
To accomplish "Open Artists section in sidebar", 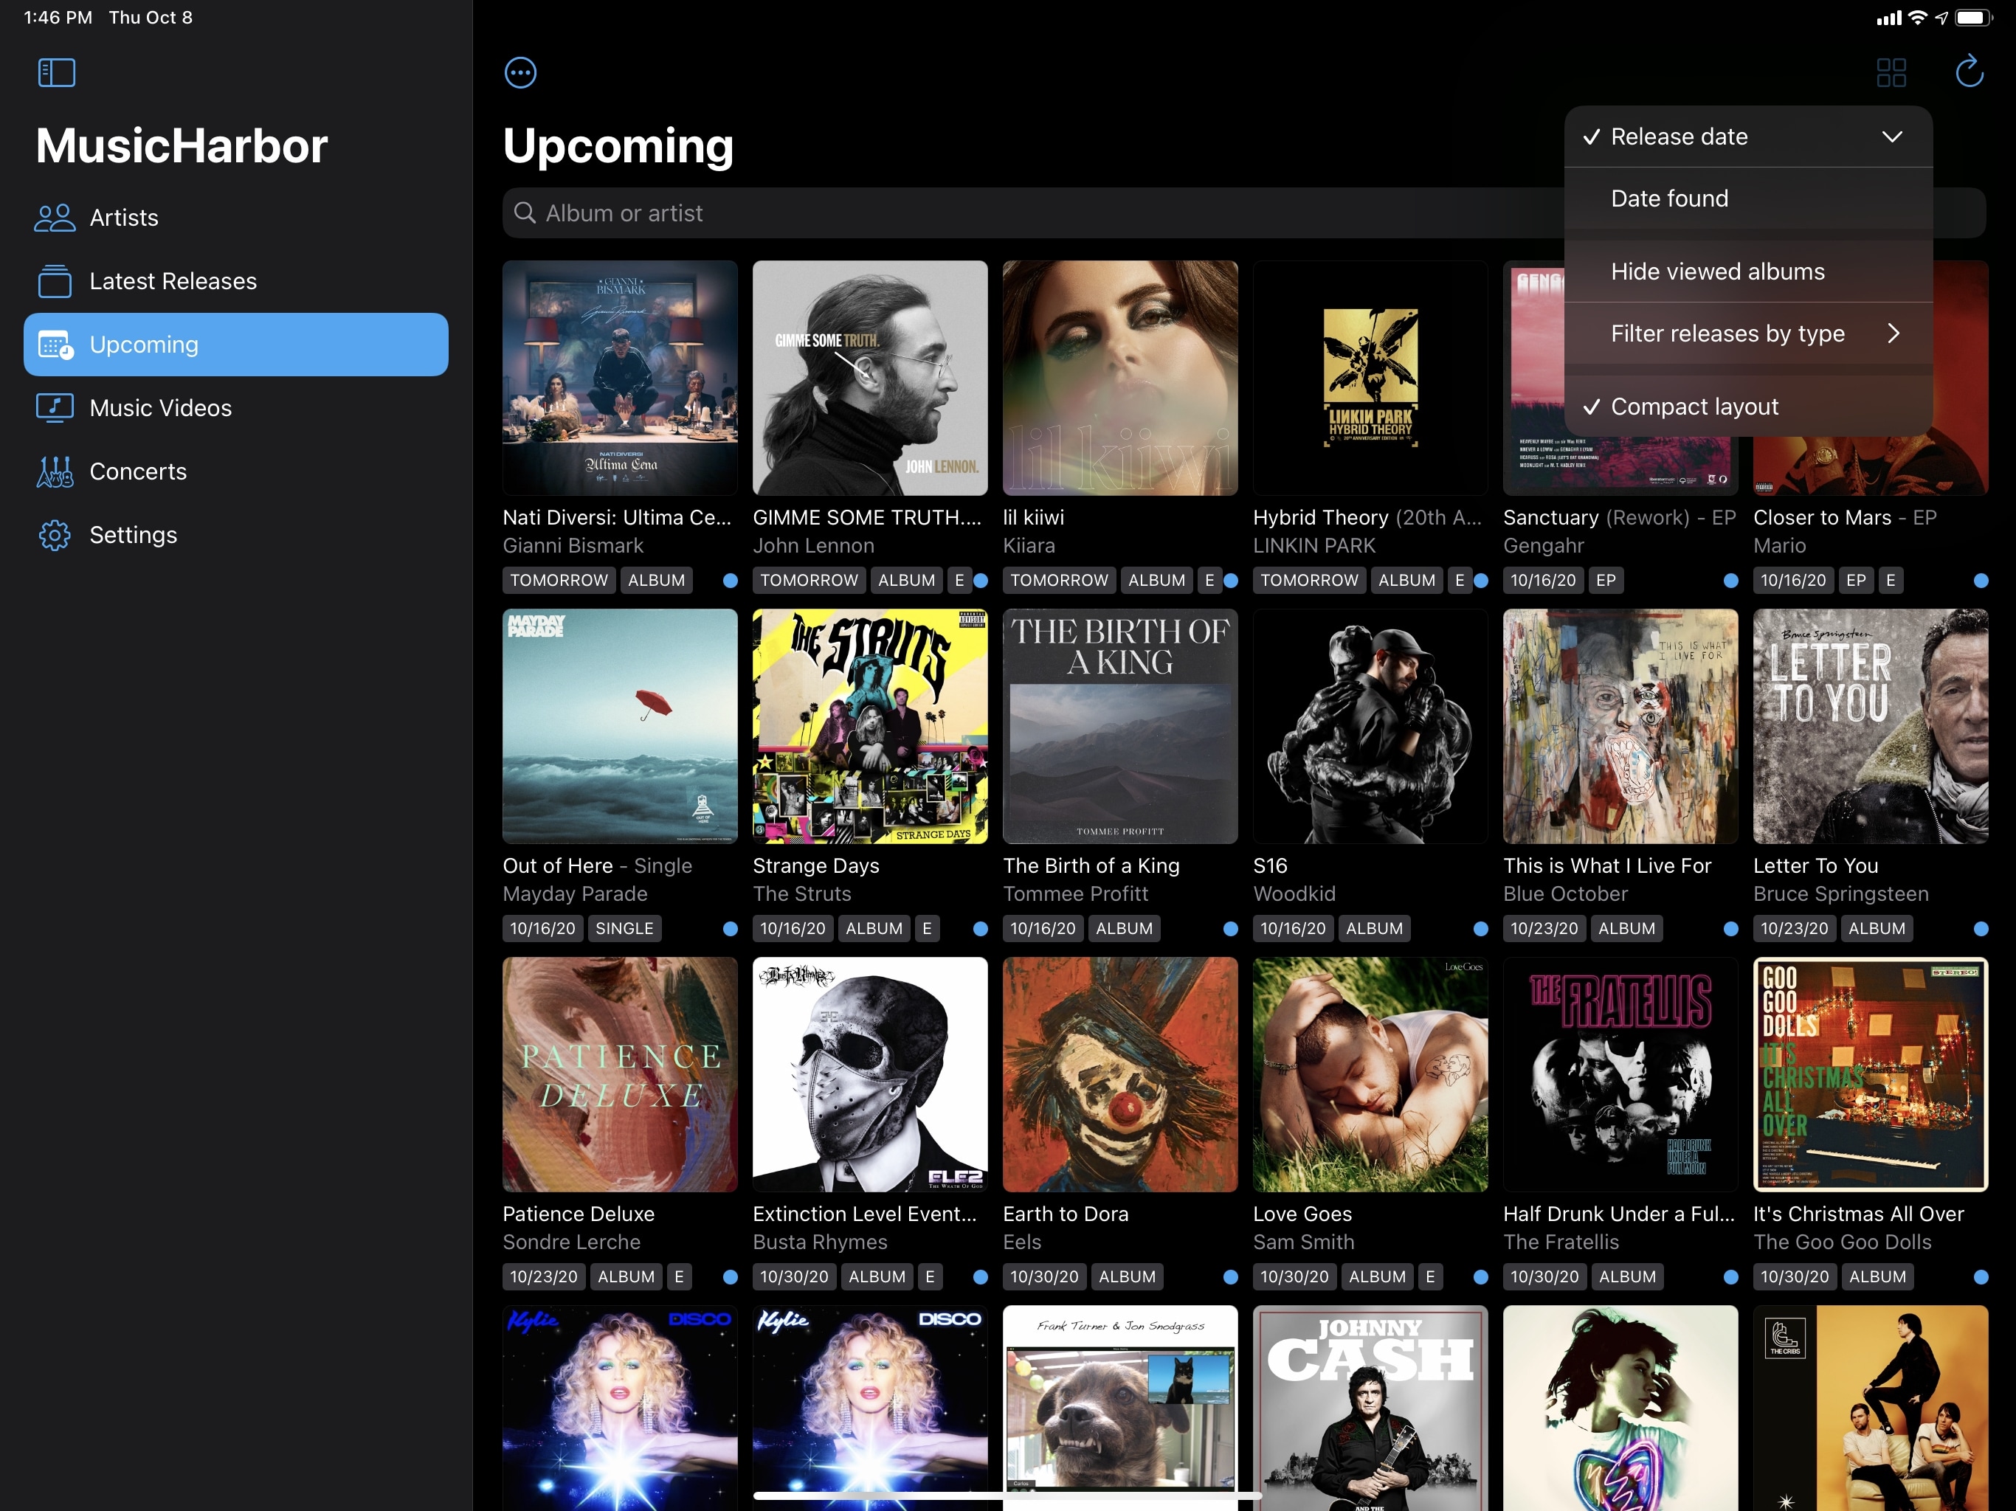I will coord(236,218).
